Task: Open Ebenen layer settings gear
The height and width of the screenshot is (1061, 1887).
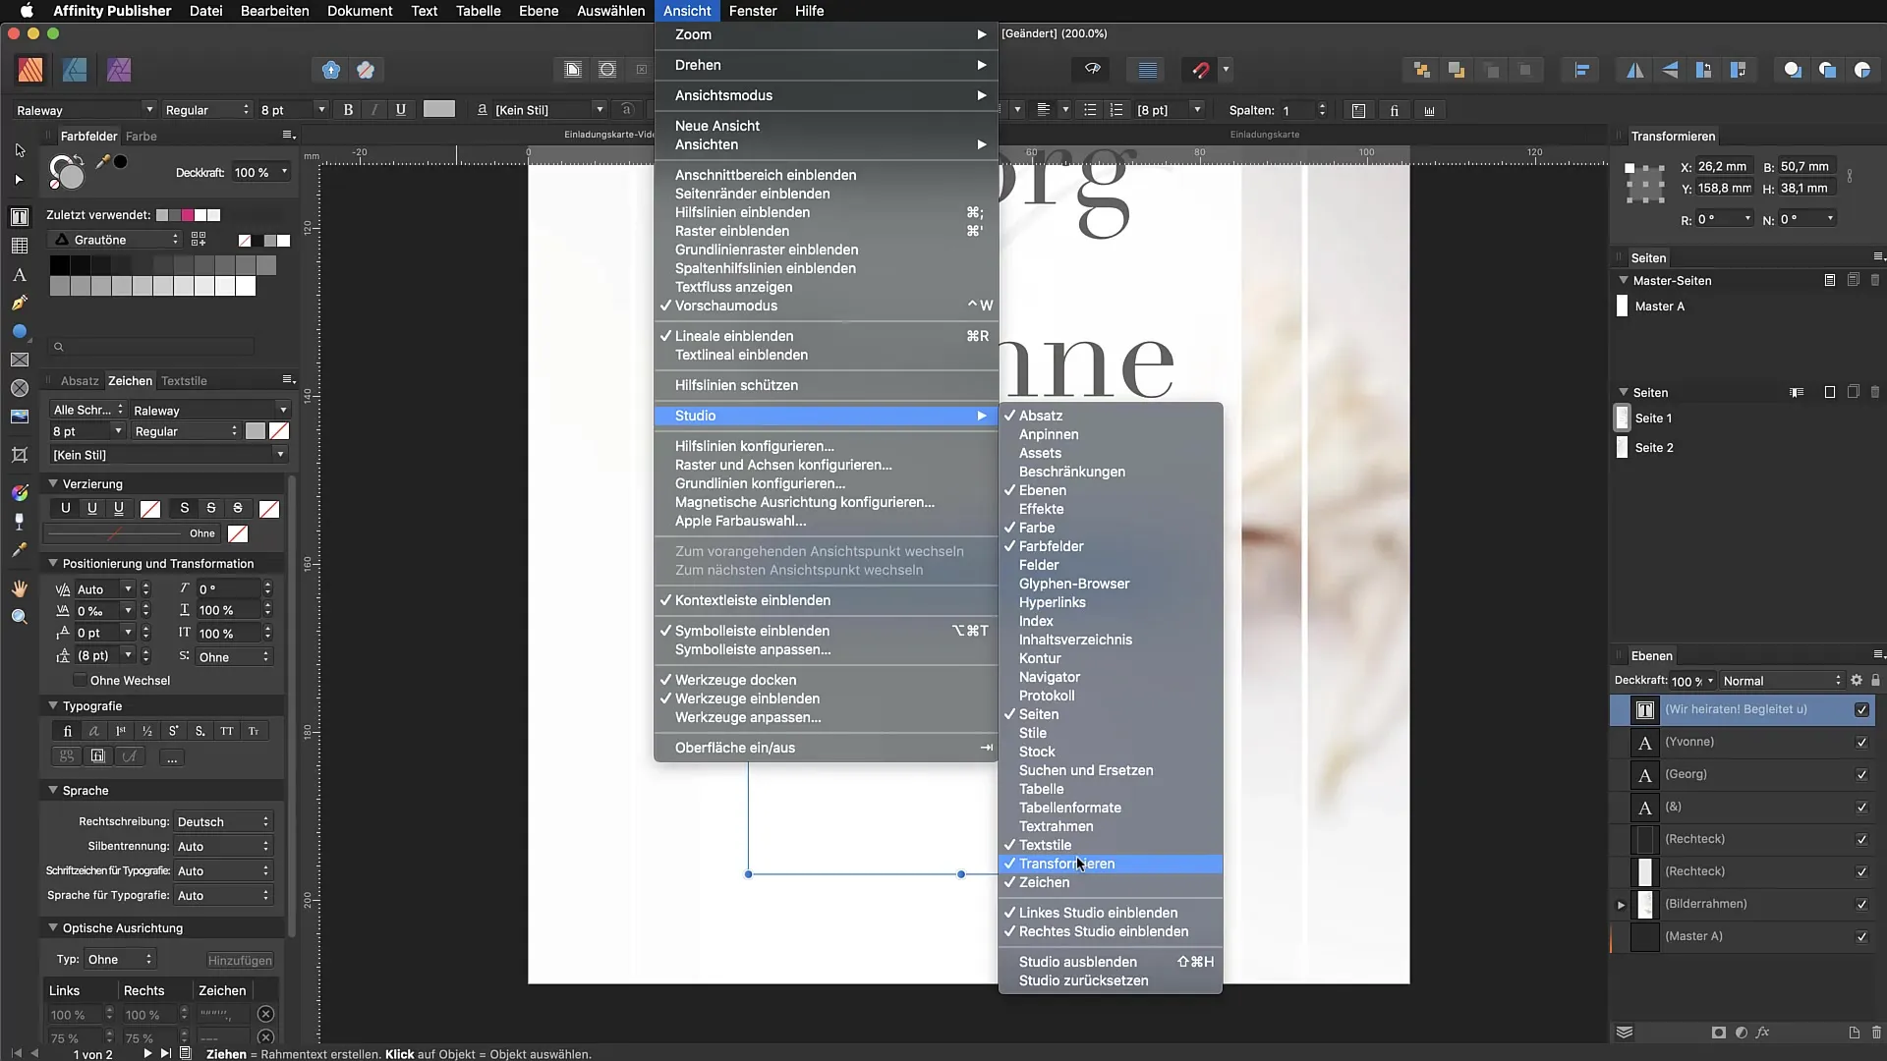Action: click(1857, 680)
